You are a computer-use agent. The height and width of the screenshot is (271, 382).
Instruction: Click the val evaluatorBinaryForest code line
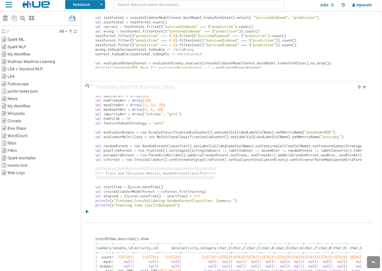213,63
